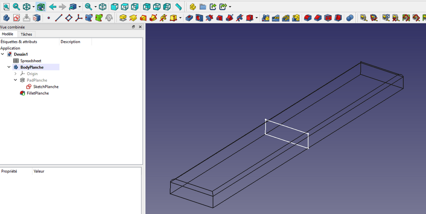Create a datum plane
The width and height of the screenshot is (426, 214).
[x=69, y=18]
